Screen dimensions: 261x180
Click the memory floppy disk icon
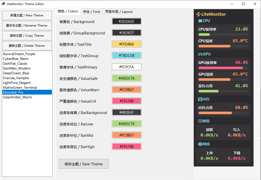(x=200, y=99)
